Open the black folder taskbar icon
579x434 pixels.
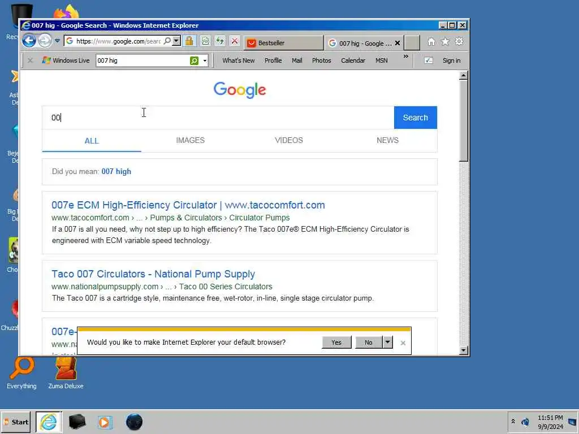(77, 422)
